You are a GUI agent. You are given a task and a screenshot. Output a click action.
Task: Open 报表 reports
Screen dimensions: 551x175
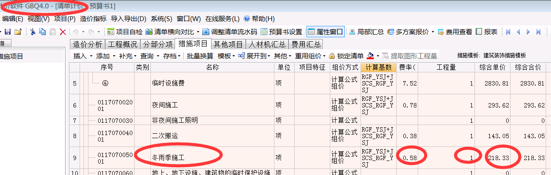point(487,32)
